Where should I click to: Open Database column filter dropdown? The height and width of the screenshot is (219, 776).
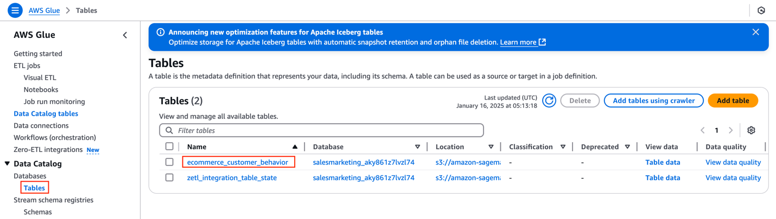point(417,147)
